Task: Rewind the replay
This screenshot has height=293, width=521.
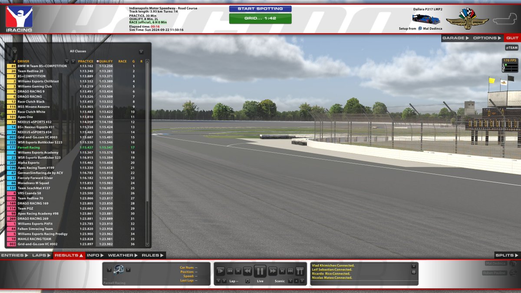Action: click(247, 271)
